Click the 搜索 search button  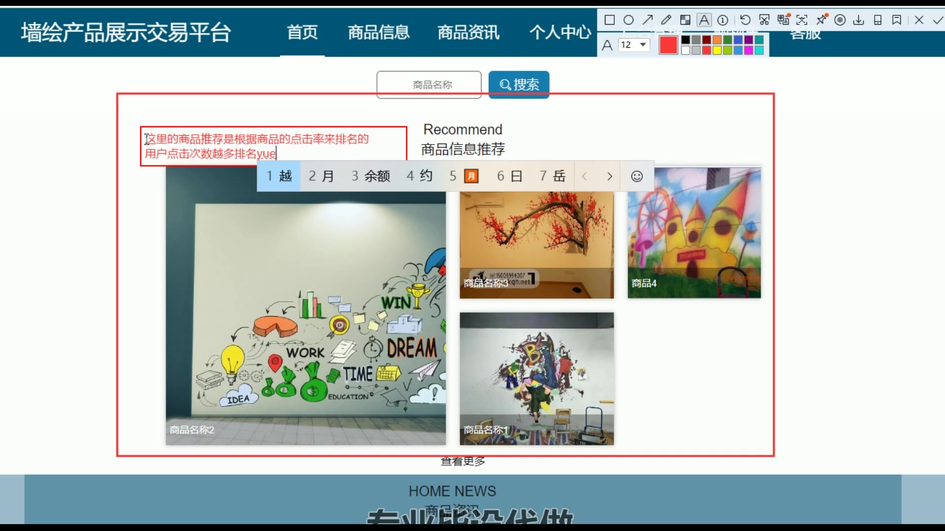519,85
